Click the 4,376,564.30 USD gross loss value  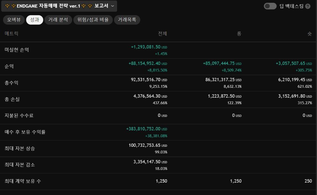pos(150,96)
